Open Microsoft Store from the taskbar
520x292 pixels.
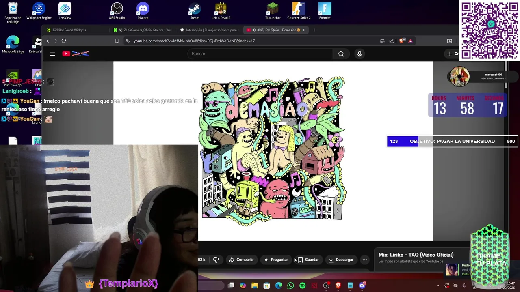coord(266,286)
